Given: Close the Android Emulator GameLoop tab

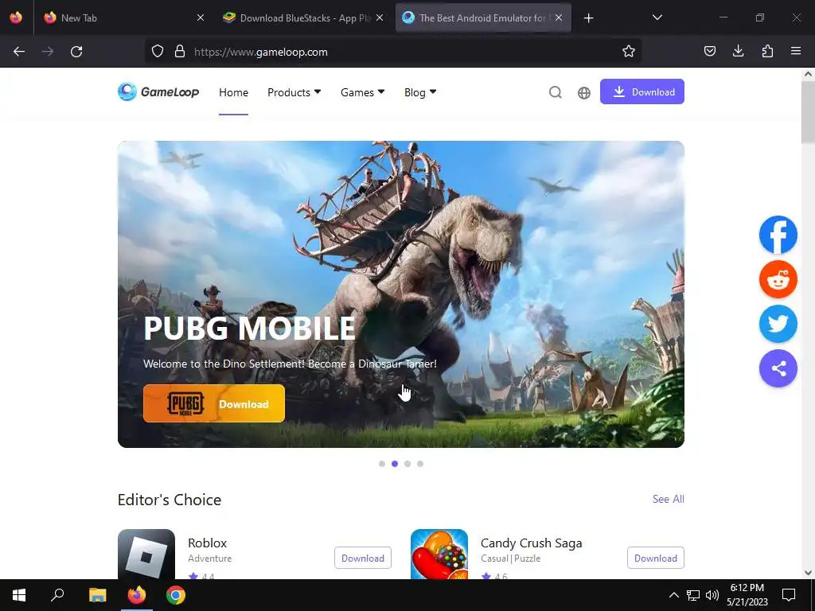Looking at the screenshot, I should [x=558, y=18].
